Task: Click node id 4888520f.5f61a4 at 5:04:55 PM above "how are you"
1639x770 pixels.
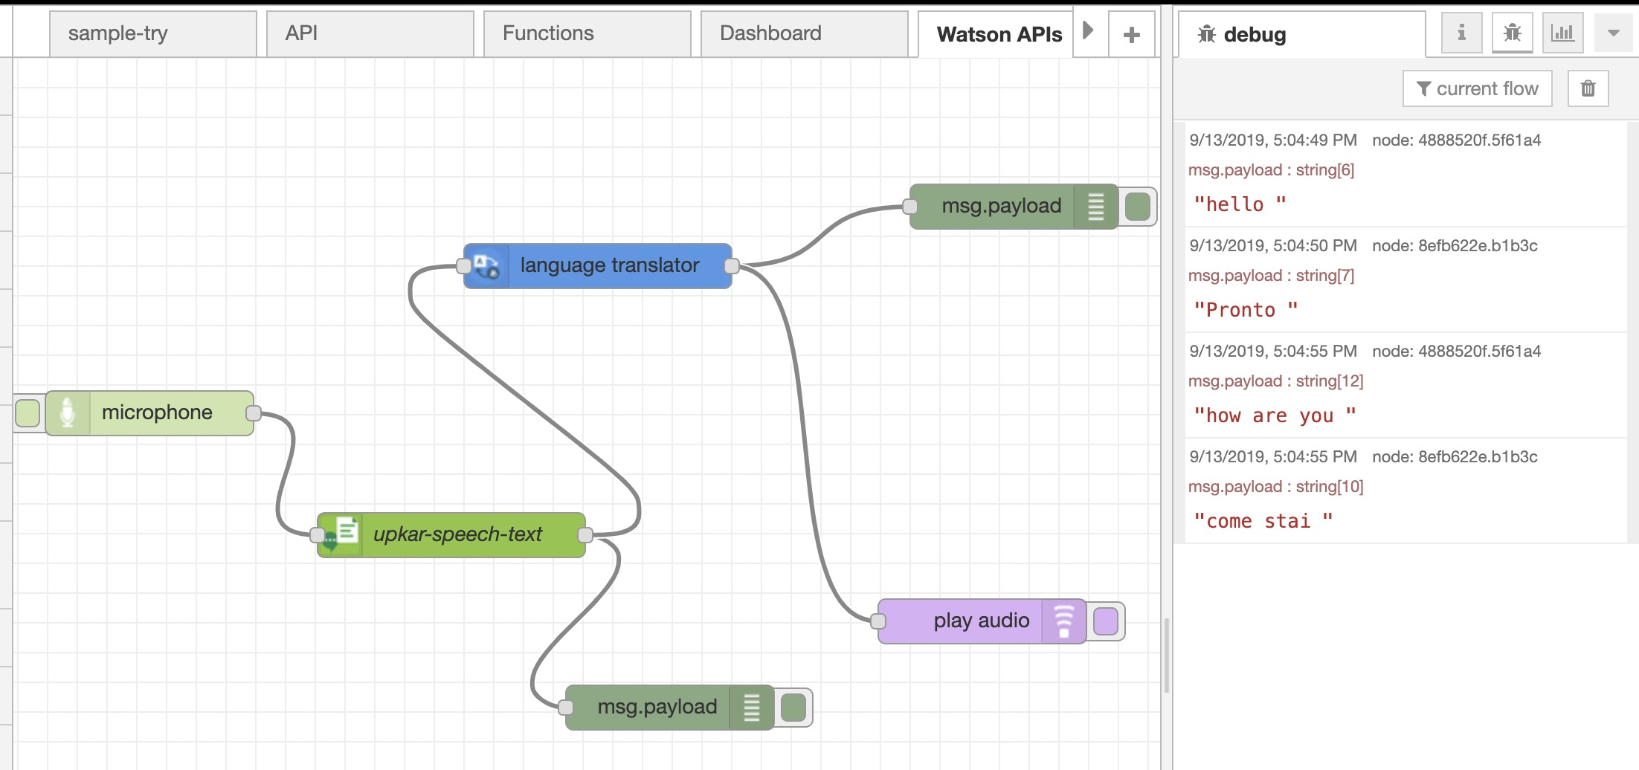Action: click(x=1456, y=351)
